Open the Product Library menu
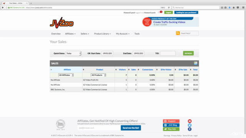 (x=102, y=34)
